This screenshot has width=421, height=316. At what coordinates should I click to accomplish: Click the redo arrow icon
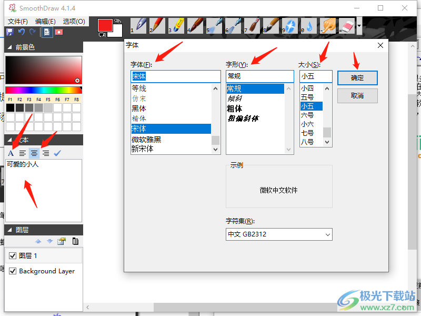tap(33, 32)
